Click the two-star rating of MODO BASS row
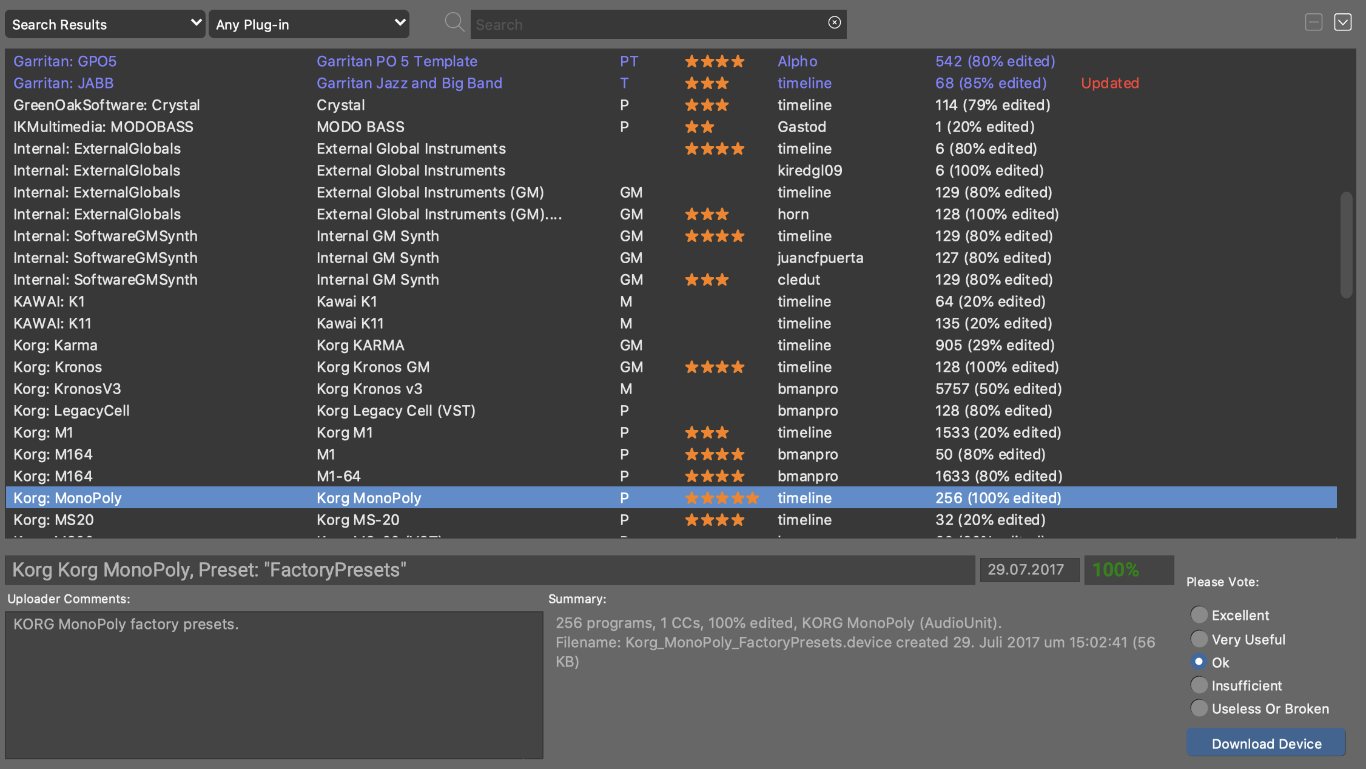 click(699, 127)
